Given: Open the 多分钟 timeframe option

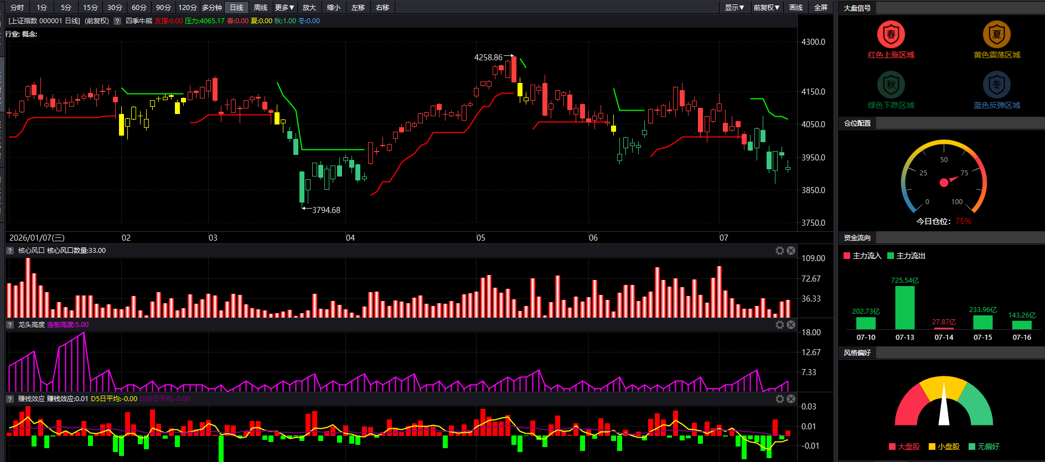Looking at the screenshot, I should pos(212,7).
